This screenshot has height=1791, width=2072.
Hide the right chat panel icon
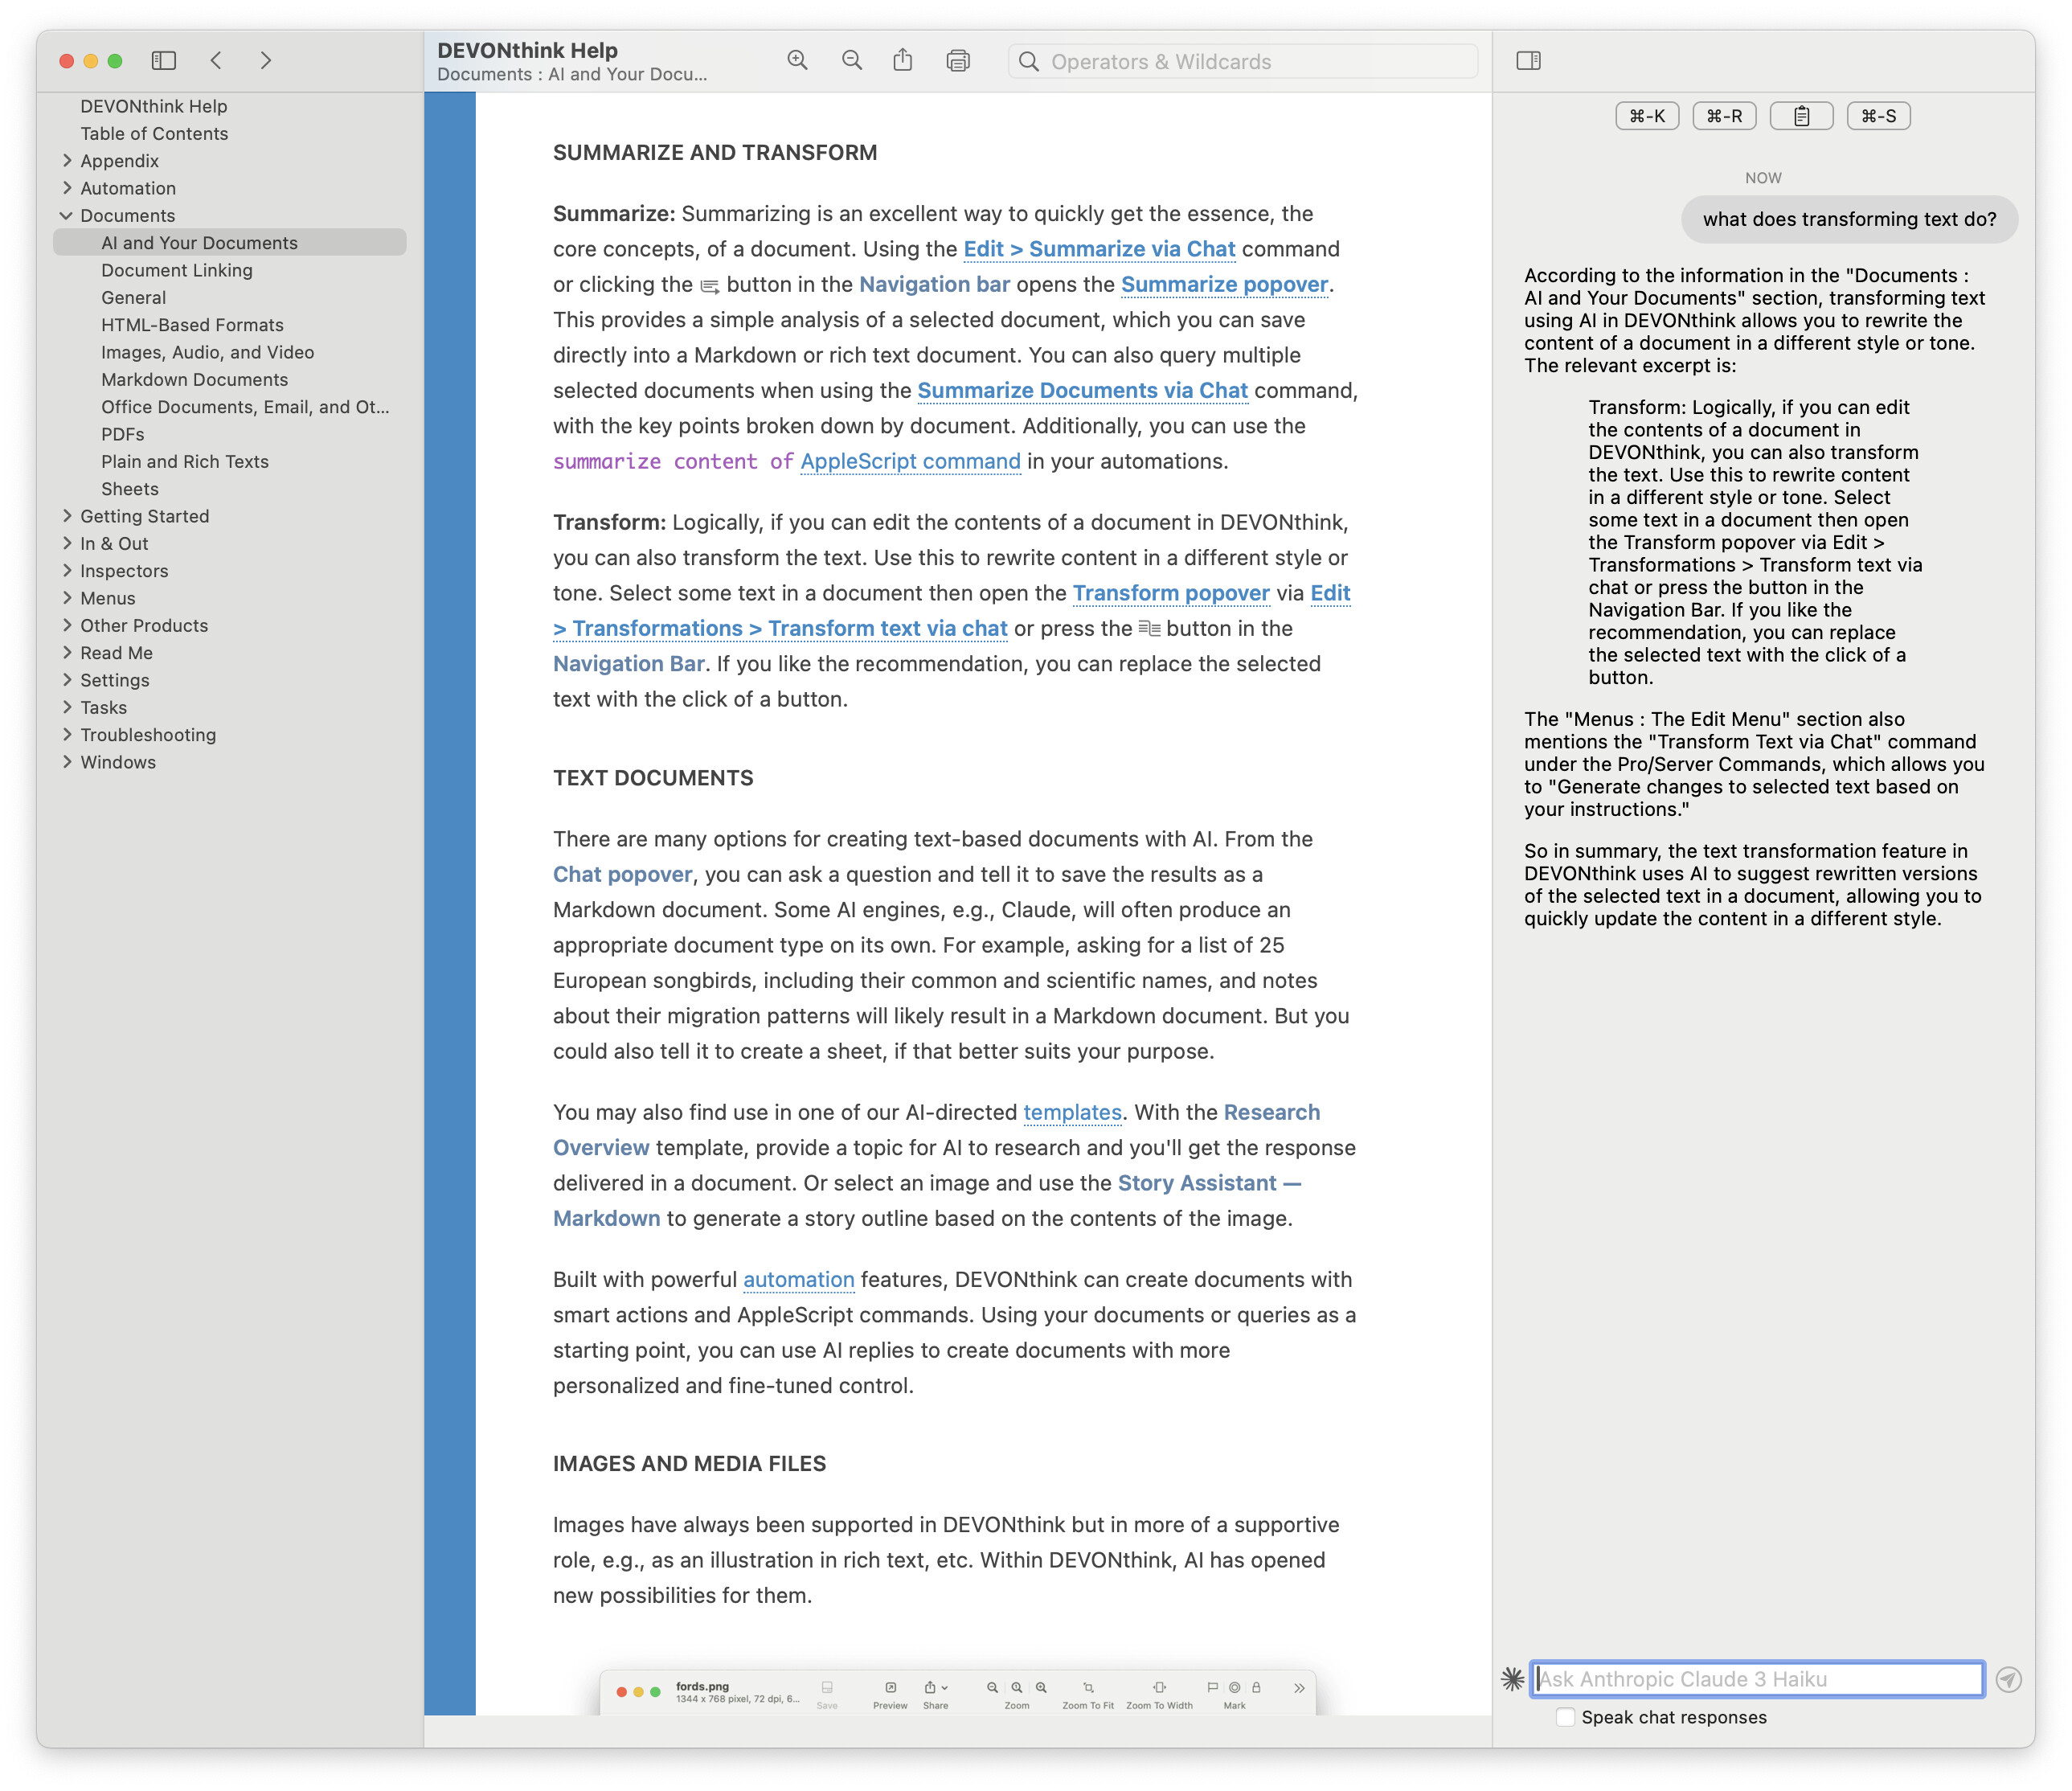(x=1527, y=61)
